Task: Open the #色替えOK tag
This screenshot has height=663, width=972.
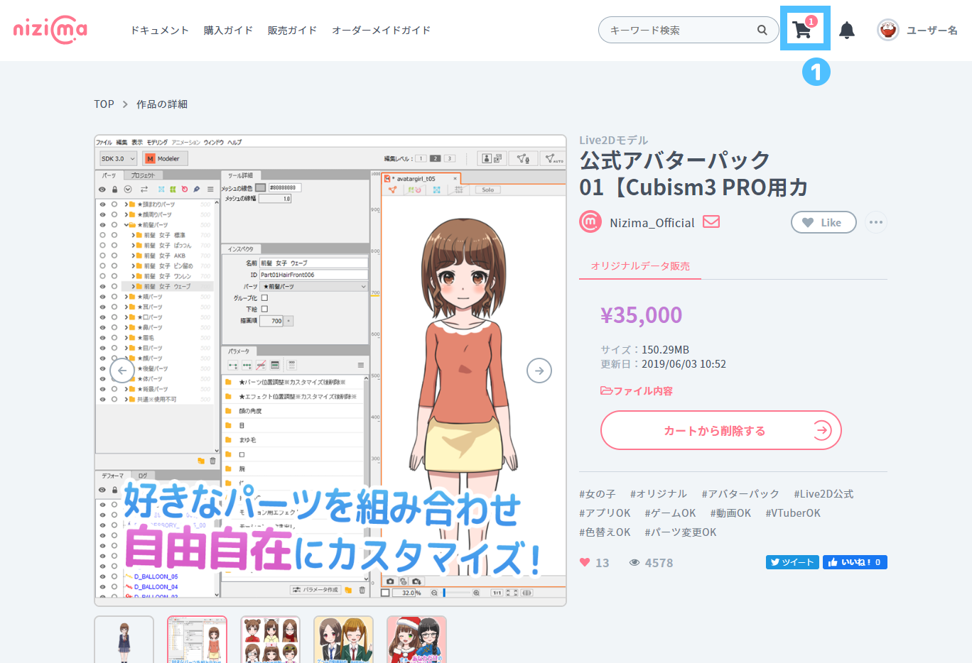Action: 605,532
